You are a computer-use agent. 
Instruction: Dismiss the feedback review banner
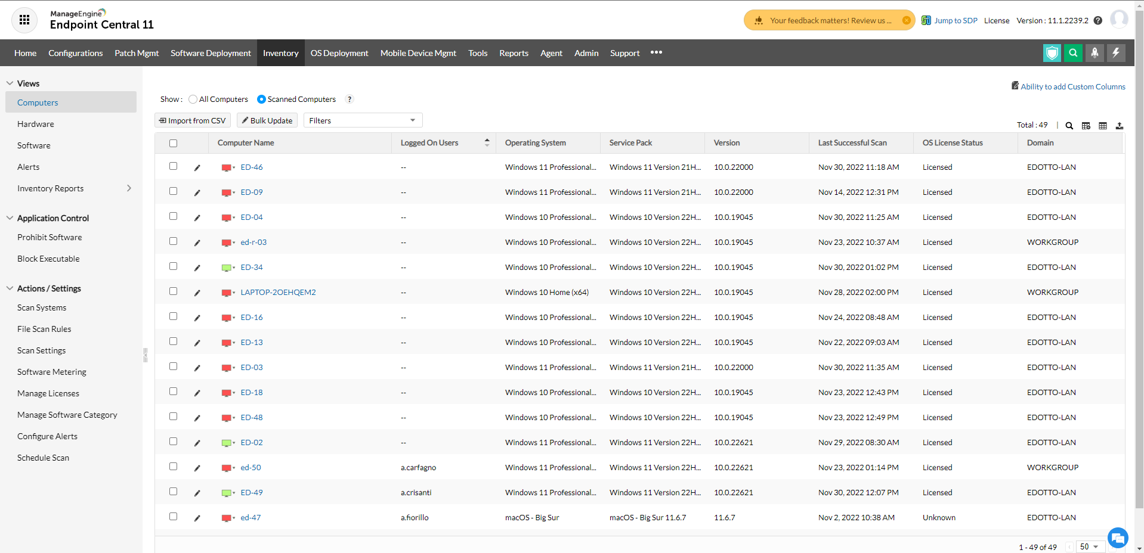[906, 20]
